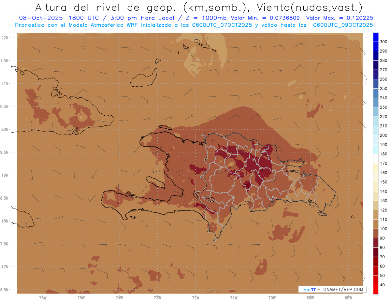Click the '6.5N' latitude label
The height and width of the screenshot is (302, 391).
5,290
